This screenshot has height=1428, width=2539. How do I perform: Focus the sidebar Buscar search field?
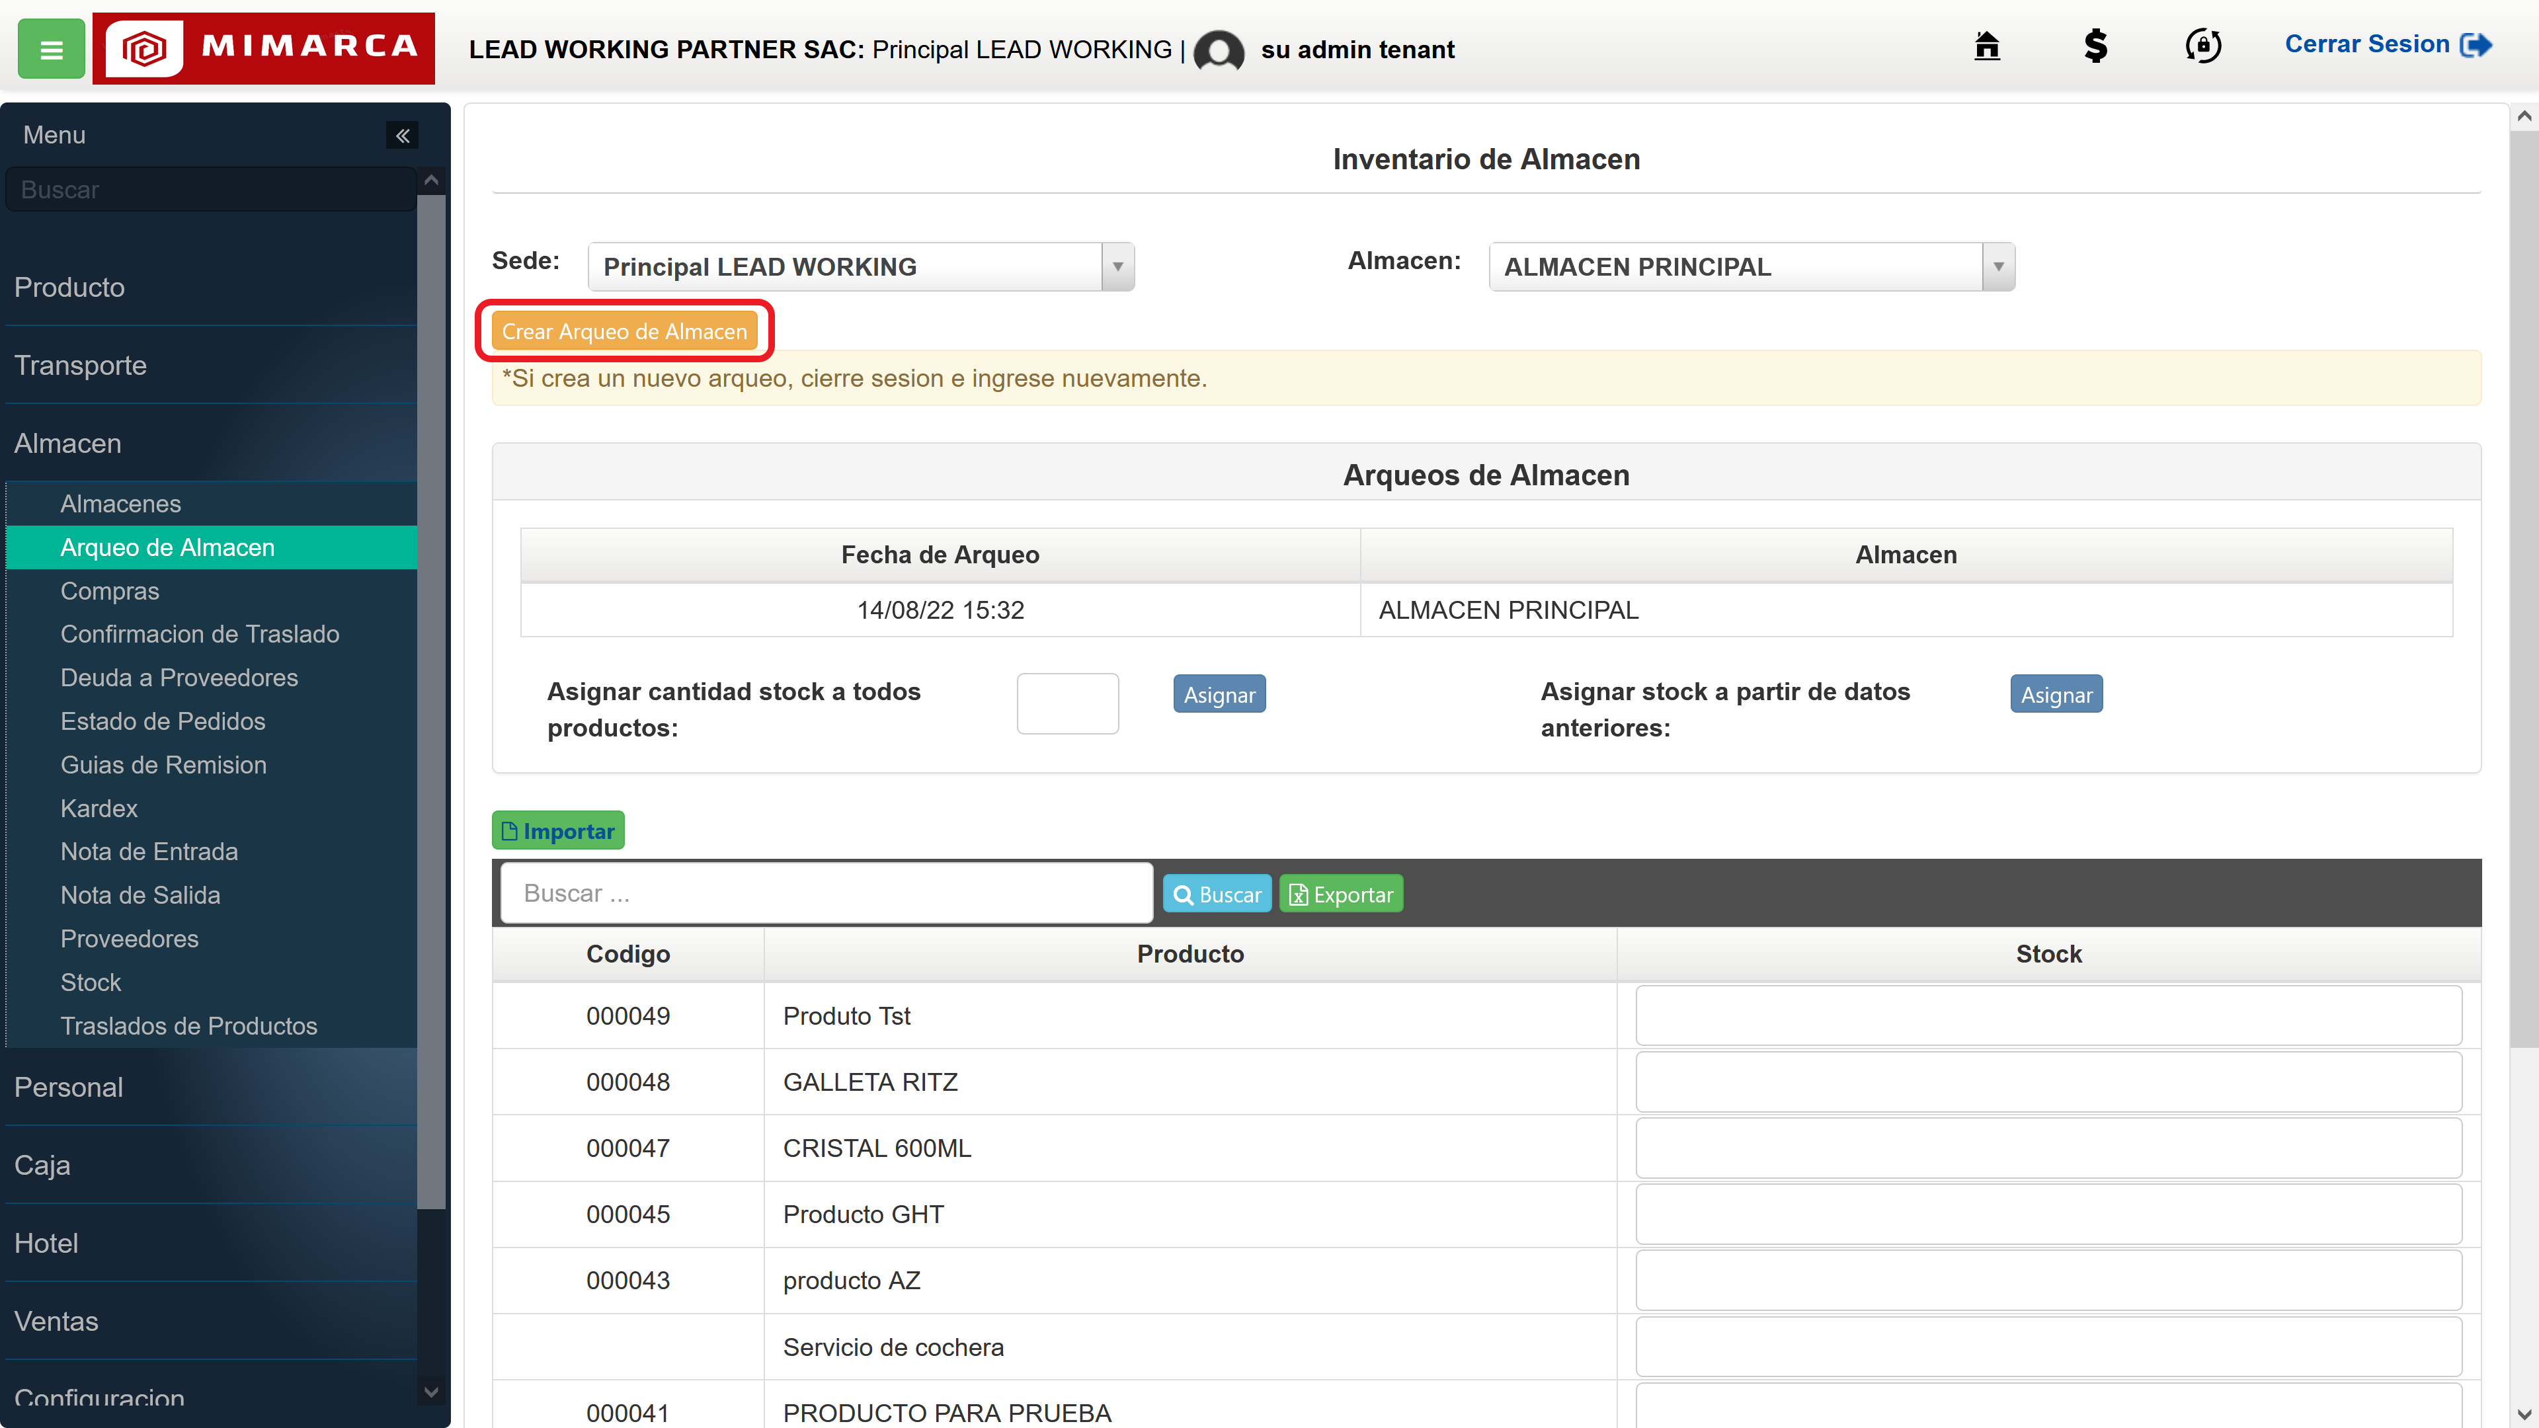[210, 189]
